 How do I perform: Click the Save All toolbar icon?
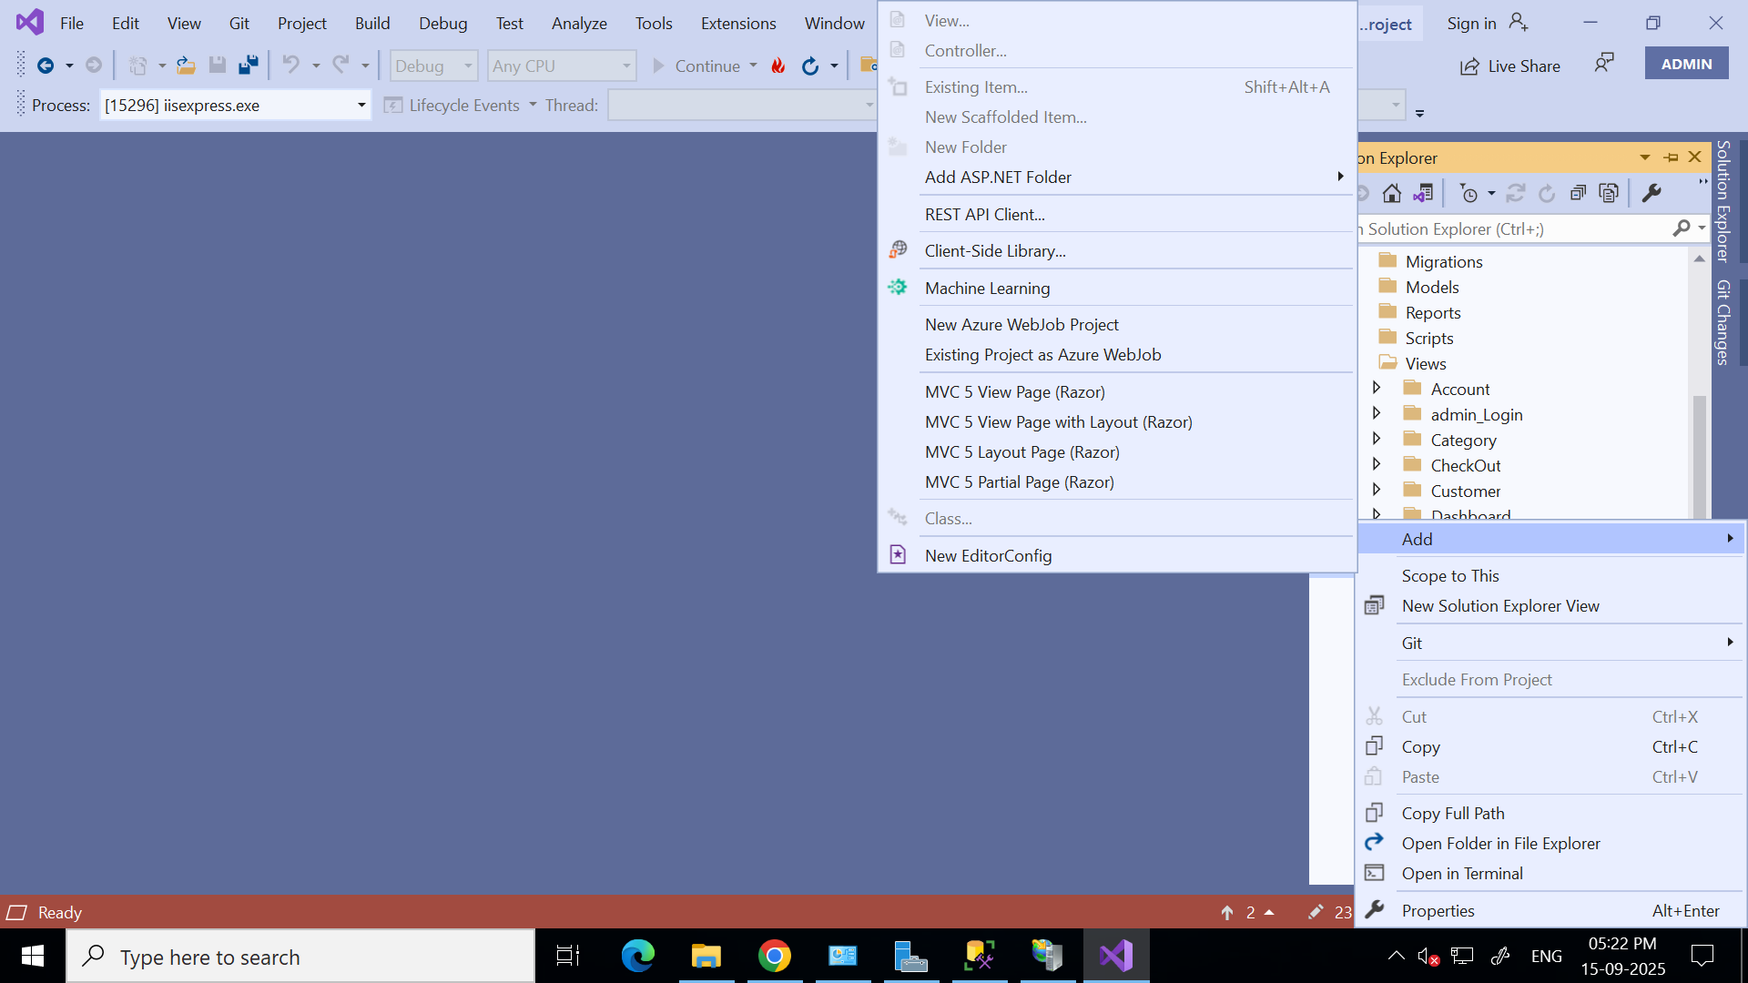[248, 66]
